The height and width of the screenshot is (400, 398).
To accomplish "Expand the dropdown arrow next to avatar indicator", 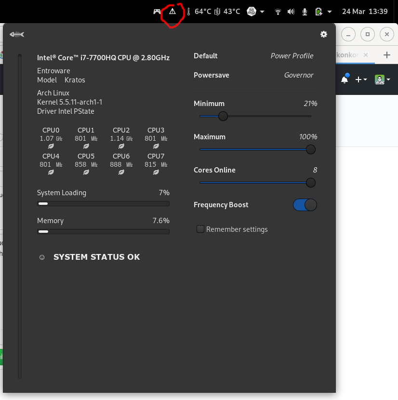I will [262, 12].
